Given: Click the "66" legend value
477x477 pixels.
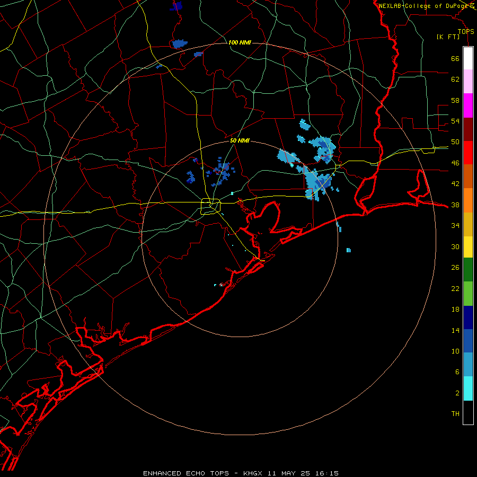Looking at the screenshot, I should tap(455, 58).
